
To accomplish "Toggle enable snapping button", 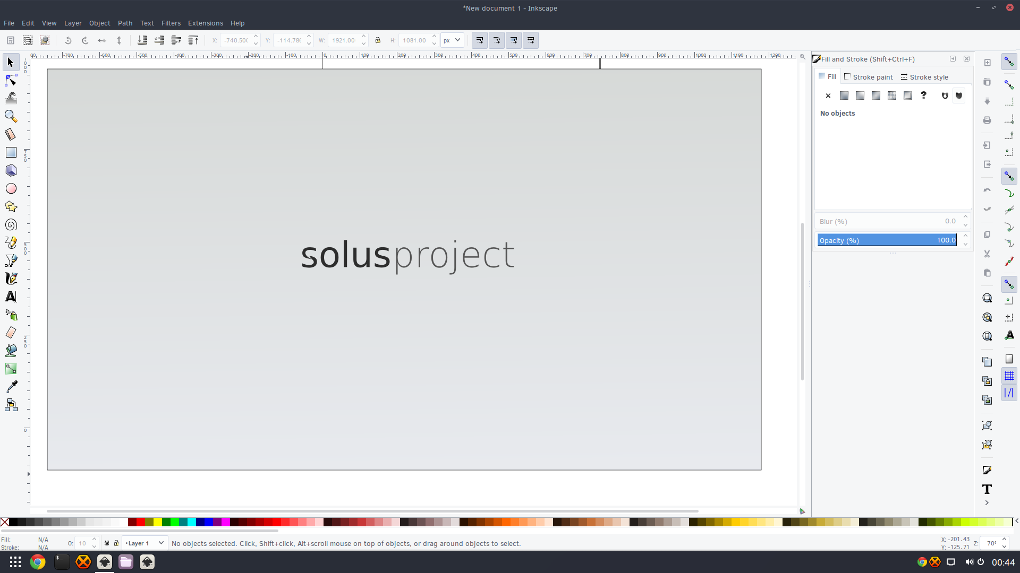I will 1009,62.
